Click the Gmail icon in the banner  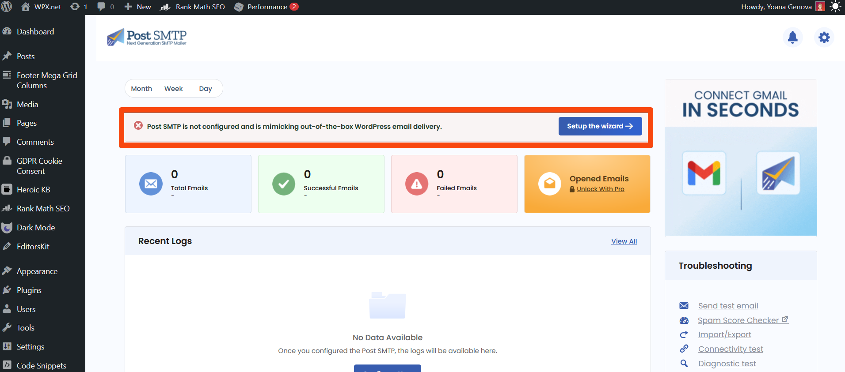[704, 173]
